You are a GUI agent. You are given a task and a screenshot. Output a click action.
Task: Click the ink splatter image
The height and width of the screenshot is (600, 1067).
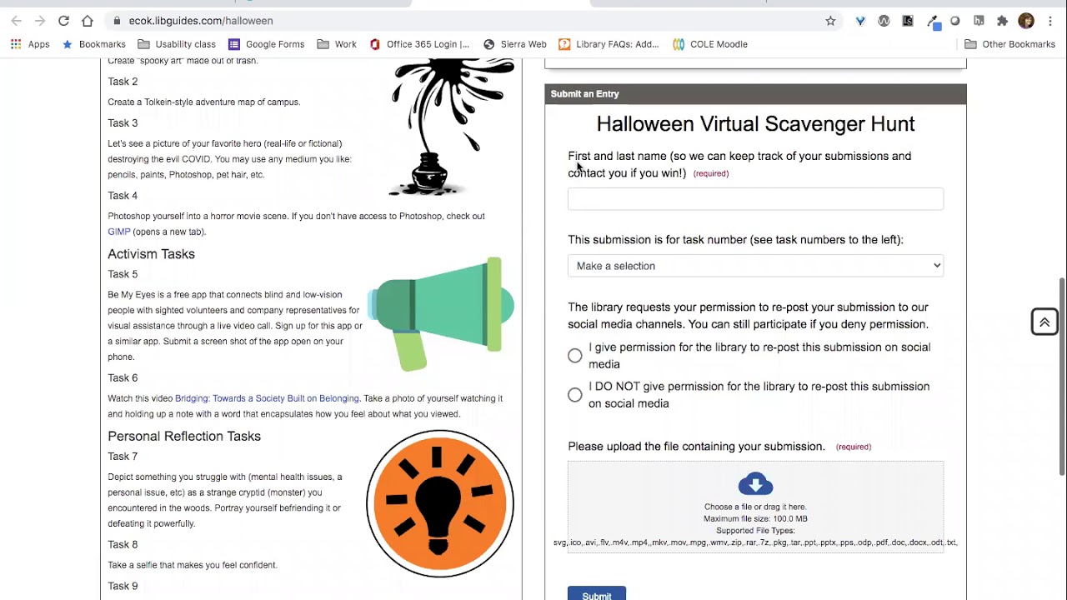451,127
